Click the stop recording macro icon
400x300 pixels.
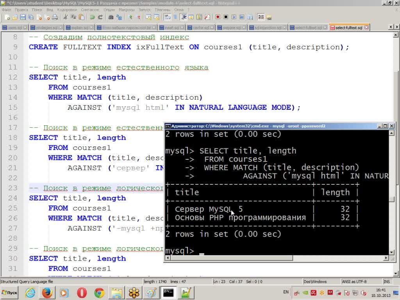(226, 17)
